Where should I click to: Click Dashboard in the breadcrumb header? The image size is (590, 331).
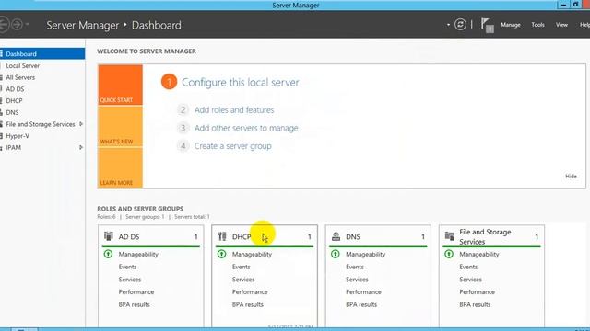point(156,25)
